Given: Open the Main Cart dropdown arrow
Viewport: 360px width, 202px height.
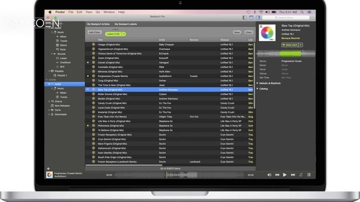Looking at the screenshot, I should pyautogui.click(x=301, y=45).
